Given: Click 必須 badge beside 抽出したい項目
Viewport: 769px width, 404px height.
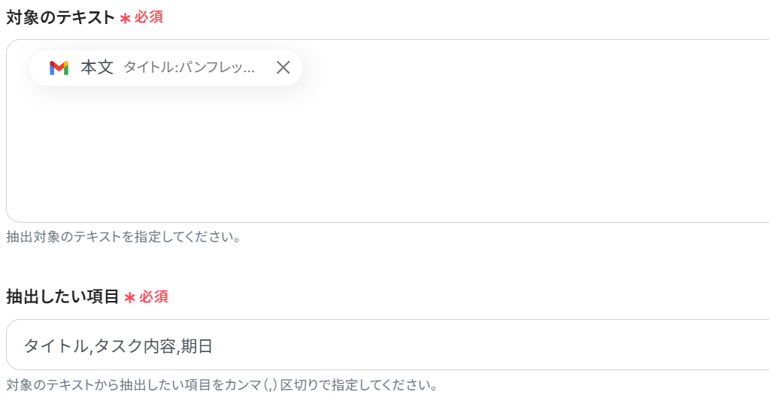Looking at the screenshot, I should click(x=153, y=297).
